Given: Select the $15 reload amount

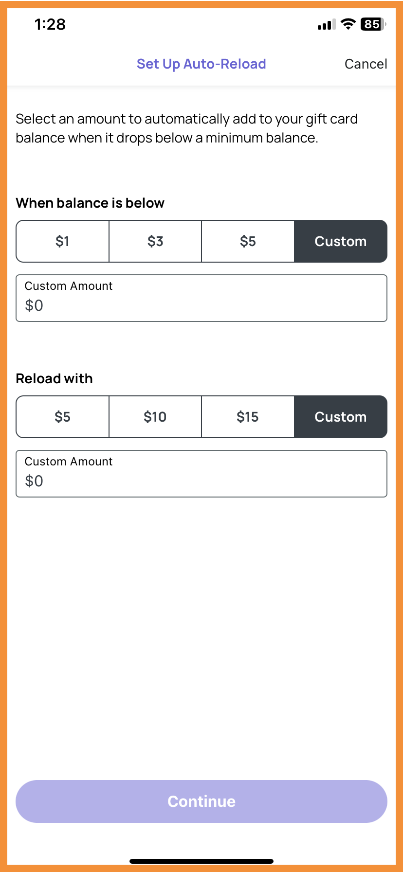Looking at the screenshot, I should click(248, 417).
